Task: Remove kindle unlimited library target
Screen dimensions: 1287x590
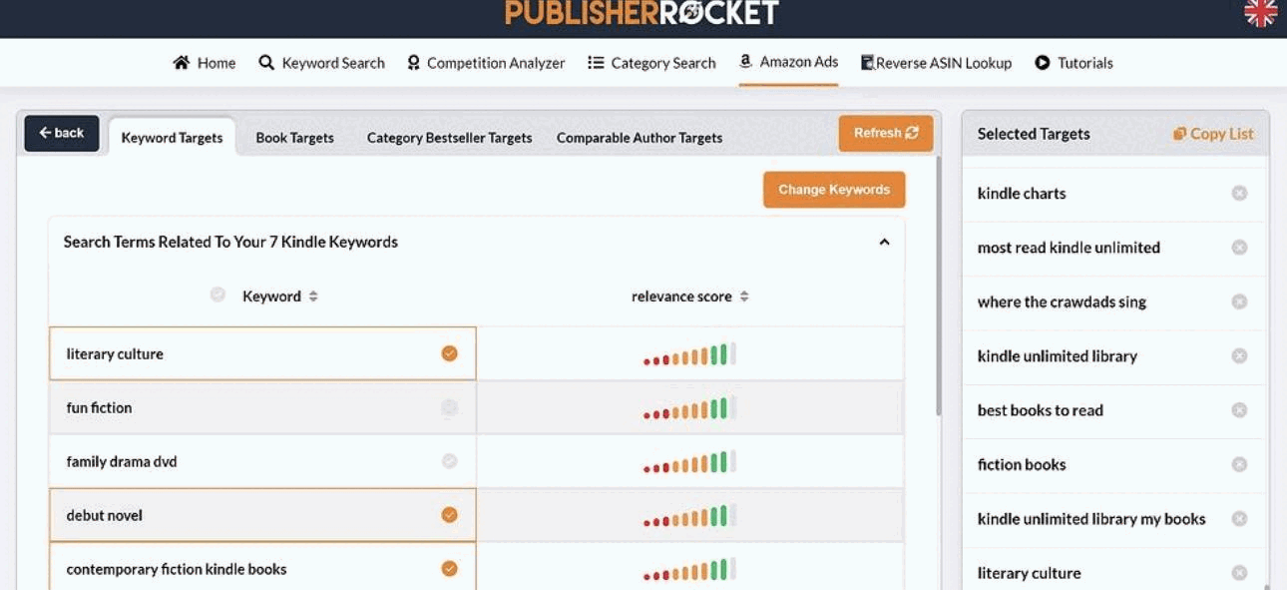Action: point(1239,356)
